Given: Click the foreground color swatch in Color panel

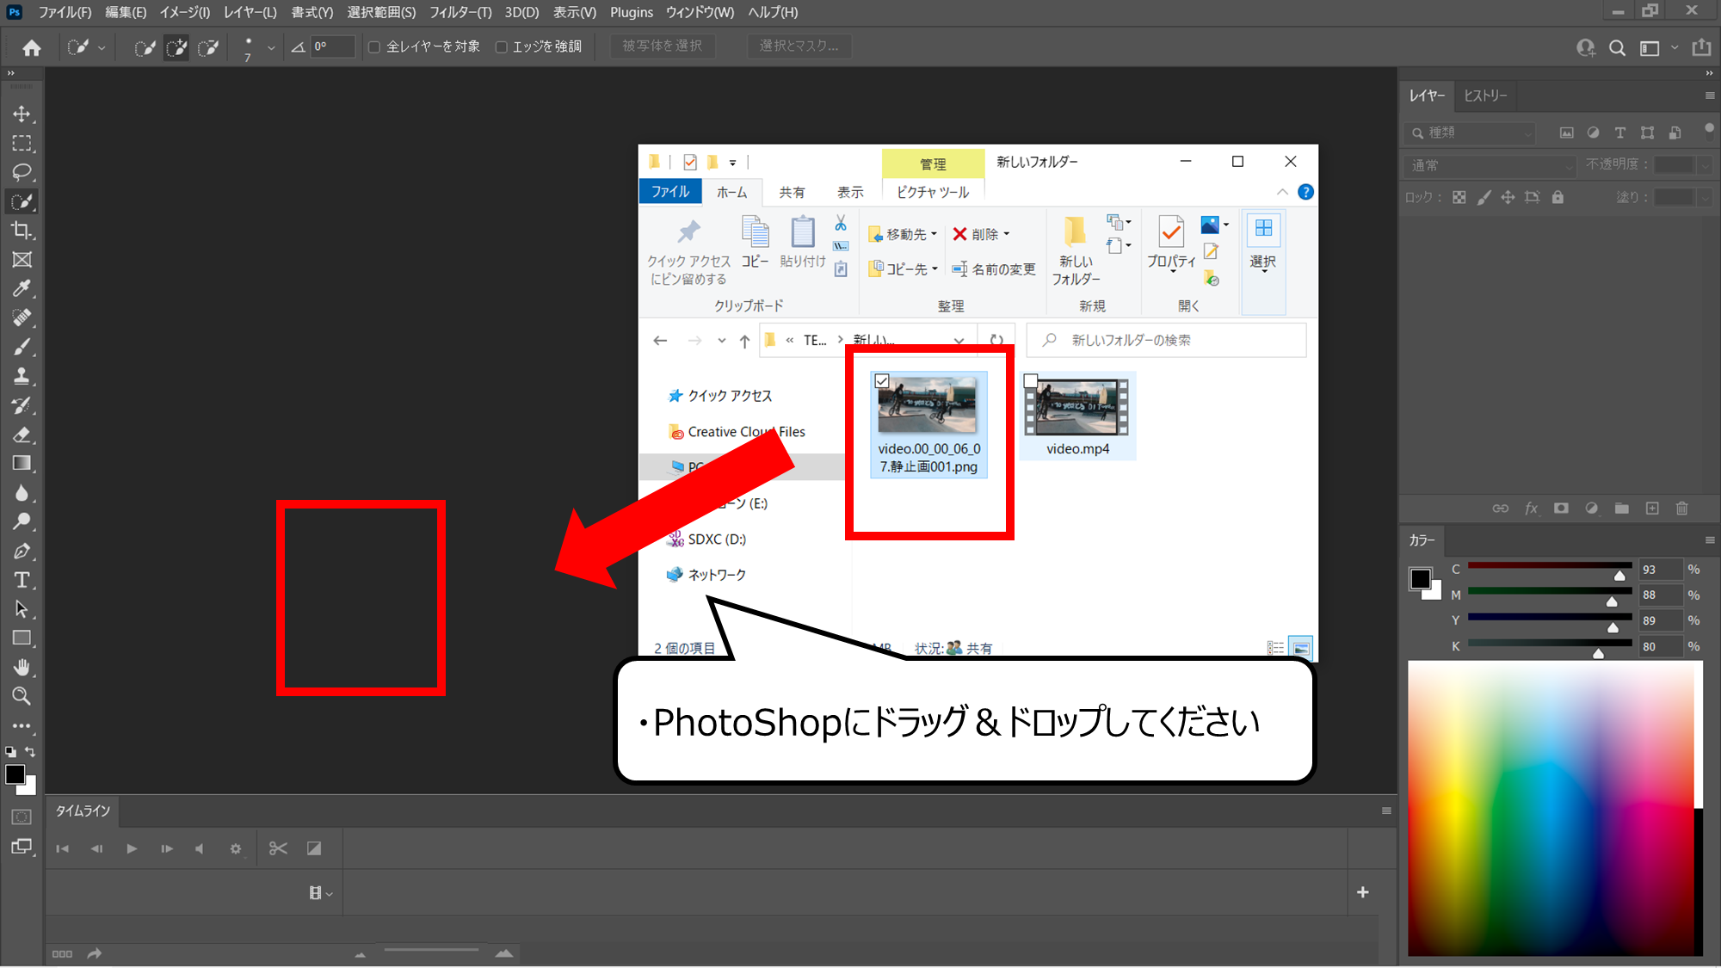Looking at the screenshot, I should pyautogui.click(x=1420, y=578).
